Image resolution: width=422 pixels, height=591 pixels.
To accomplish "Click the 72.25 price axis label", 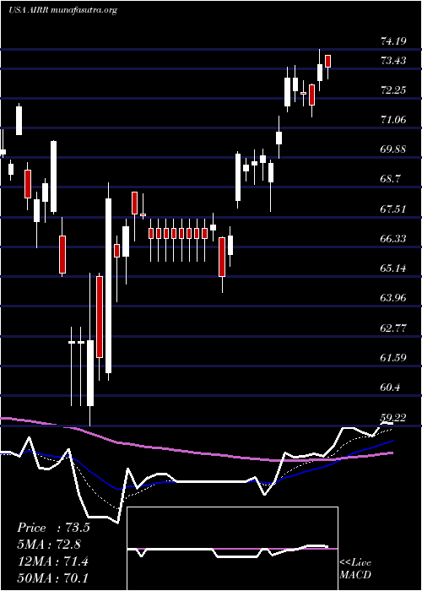I will pos(393,90).
